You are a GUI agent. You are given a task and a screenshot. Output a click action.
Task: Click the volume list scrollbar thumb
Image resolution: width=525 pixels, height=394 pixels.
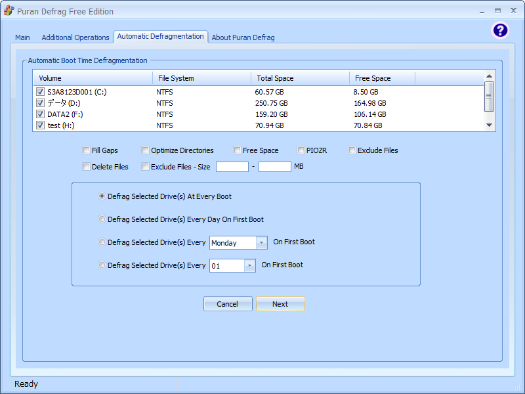click(x=489, y=97)
